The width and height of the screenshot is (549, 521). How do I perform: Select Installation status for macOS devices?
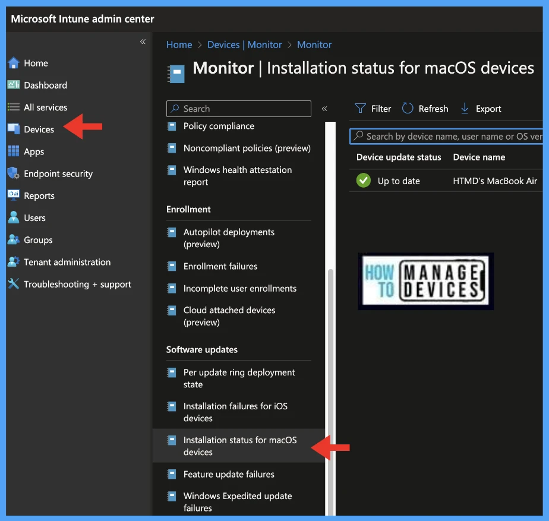[x=239, y=446]
